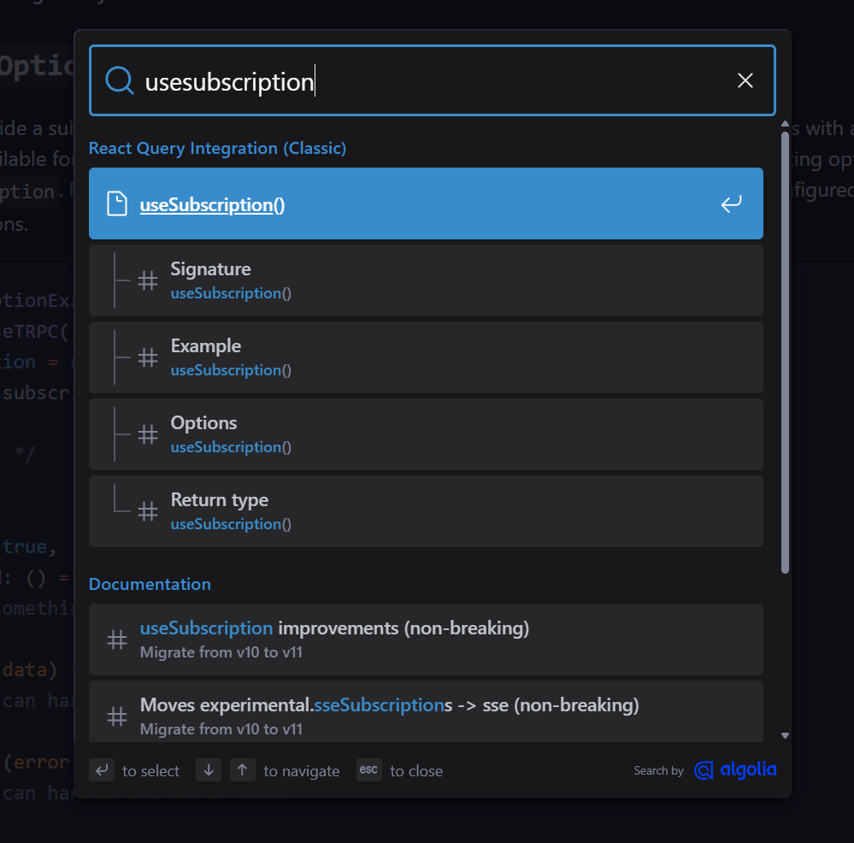Screen dimensions: 854x843
Task: Clear the search query with X
Action: 745,80
